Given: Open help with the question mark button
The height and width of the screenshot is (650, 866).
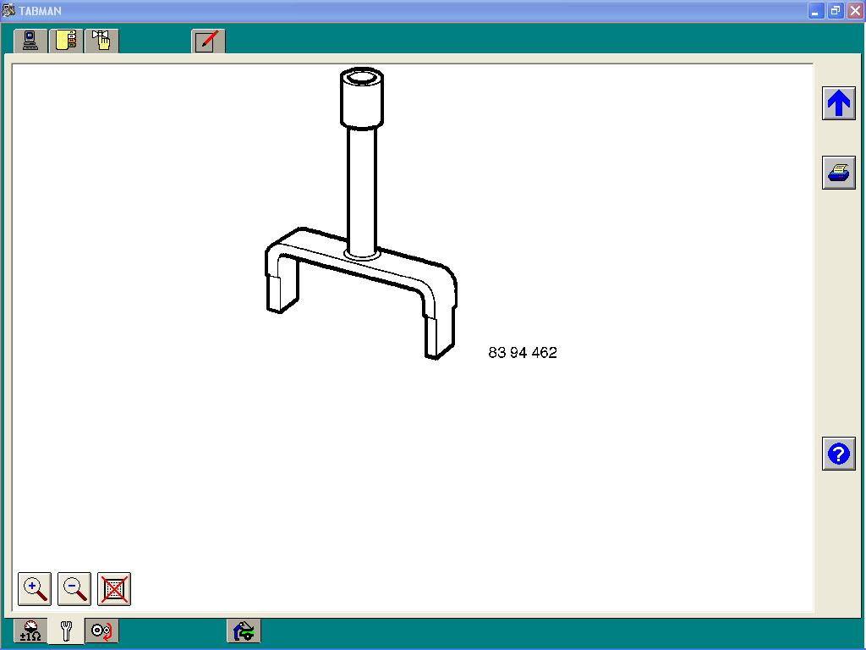Looking at the screenshot, I should (x=838, y=454).
